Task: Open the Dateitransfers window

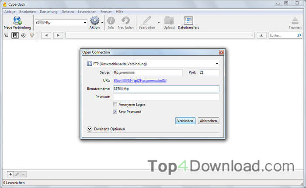Action: coord(188,23)
